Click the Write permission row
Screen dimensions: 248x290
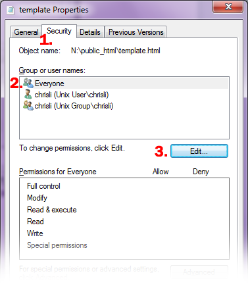(x=124, y=233)
